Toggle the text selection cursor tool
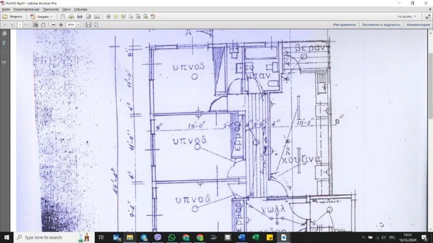Image resolution: width=433 pixels, height=243 pixels. pos(35,25)
